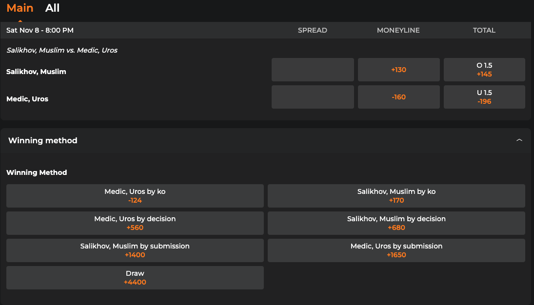The height and width of the screenshot is (305, 534).
Task: Select Medic, Uros by submission +1650
Action: click(396, 250)
